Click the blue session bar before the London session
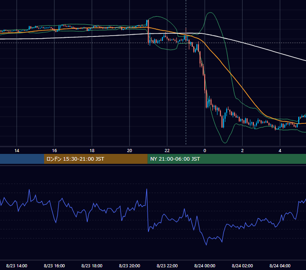This screenshot has height=270, width=306. point(22,159)
